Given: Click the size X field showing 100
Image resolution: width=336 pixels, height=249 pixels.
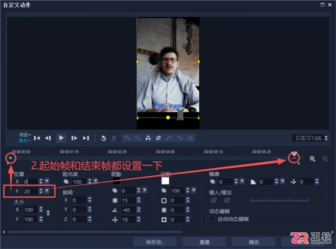Looking at the screenshot, I should (31, 210).
